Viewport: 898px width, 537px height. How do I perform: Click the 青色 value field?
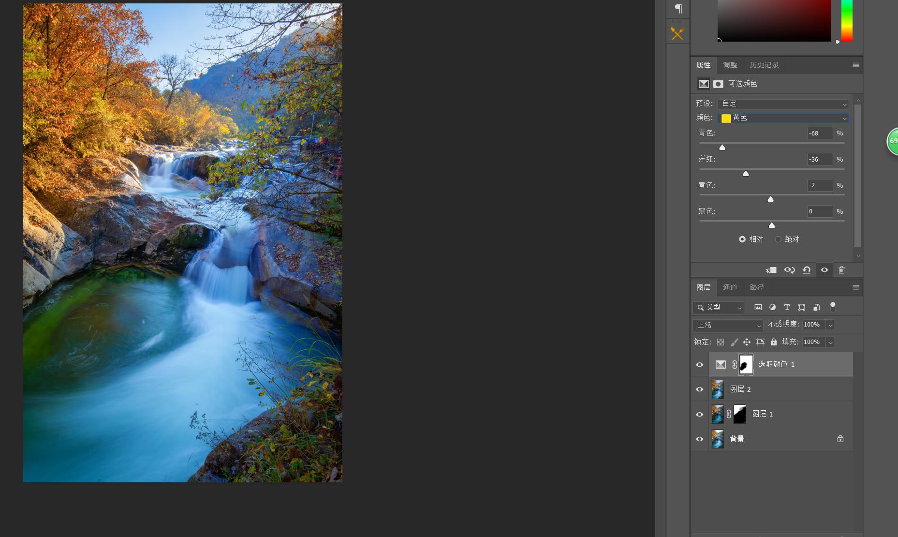pyautogui.click(x=820, y=133)
